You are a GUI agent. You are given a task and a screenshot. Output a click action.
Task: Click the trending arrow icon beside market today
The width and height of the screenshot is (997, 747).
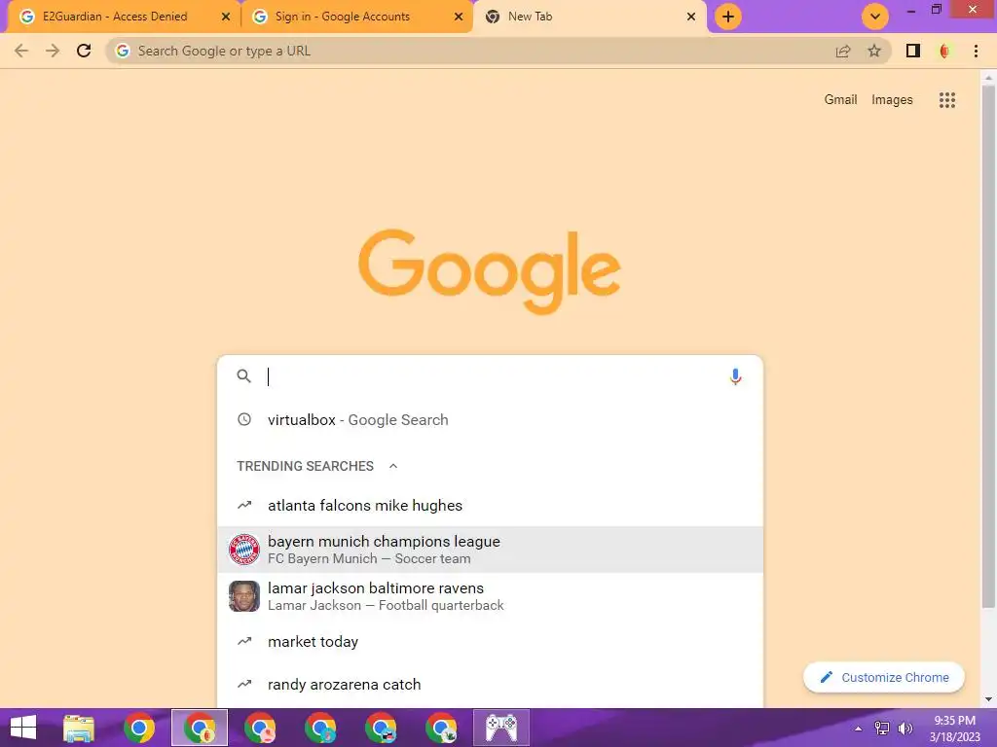(244, 642)
